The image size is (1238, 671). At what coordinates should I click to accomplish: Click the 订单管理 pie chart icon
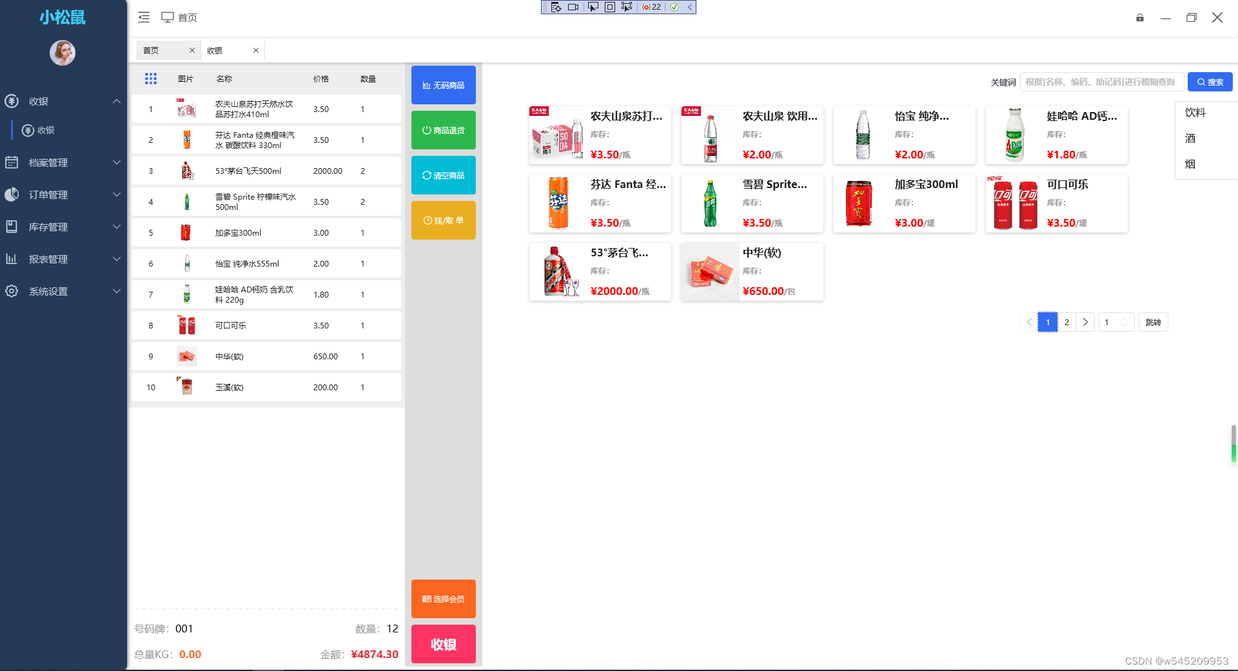click(12, 194)
